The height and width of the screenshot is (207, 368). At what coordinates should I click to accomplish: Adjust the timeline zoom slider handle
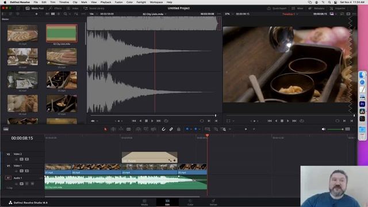246,129
